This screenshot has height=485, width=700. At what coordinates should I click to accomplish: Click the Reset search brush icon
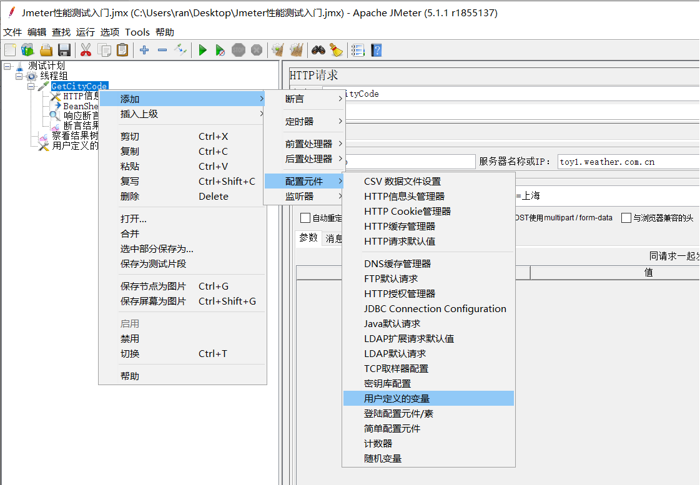point(336,50)
